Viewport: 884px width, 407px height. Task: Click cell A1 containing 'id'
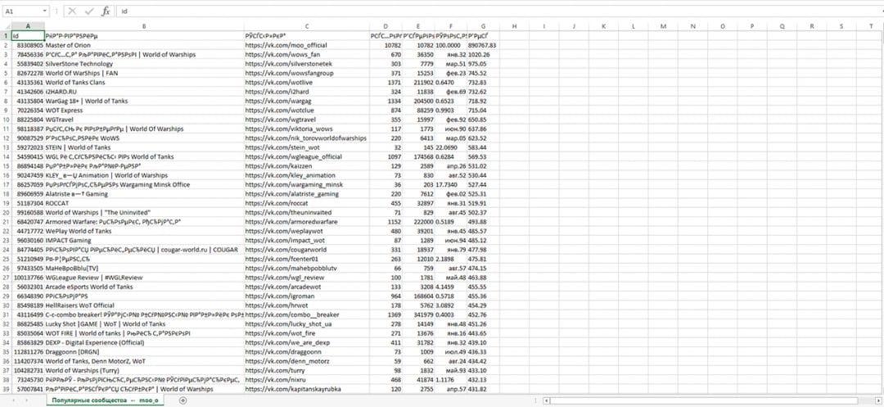(x=28, y=35)
